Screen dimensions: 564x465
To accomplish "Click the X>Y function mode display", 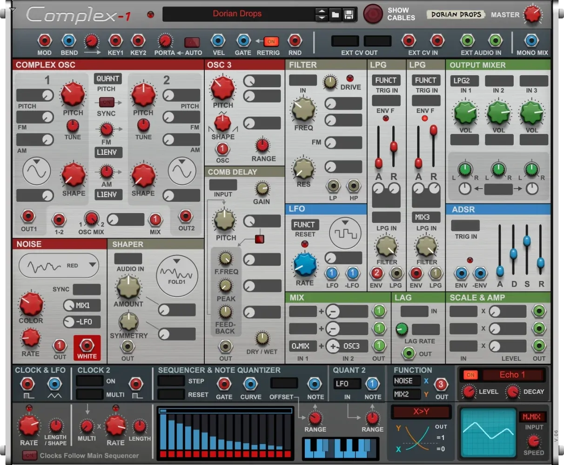I will click(x=421, y=412).
